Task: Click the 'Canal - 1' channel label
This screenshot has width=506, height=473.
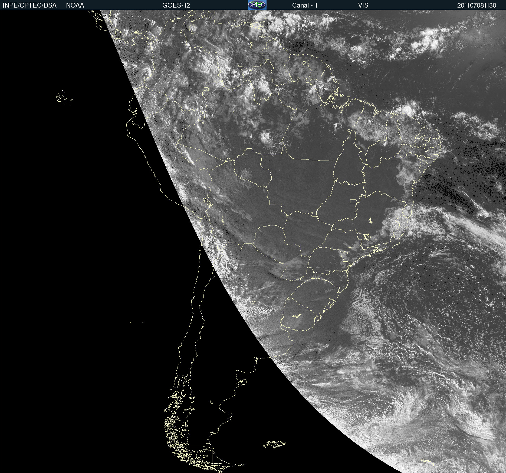Action: pos(305,5)
